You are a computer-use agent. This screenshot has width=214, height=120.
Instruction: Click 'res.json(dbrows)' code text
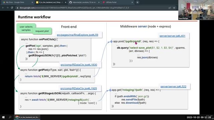coord(147,57)
